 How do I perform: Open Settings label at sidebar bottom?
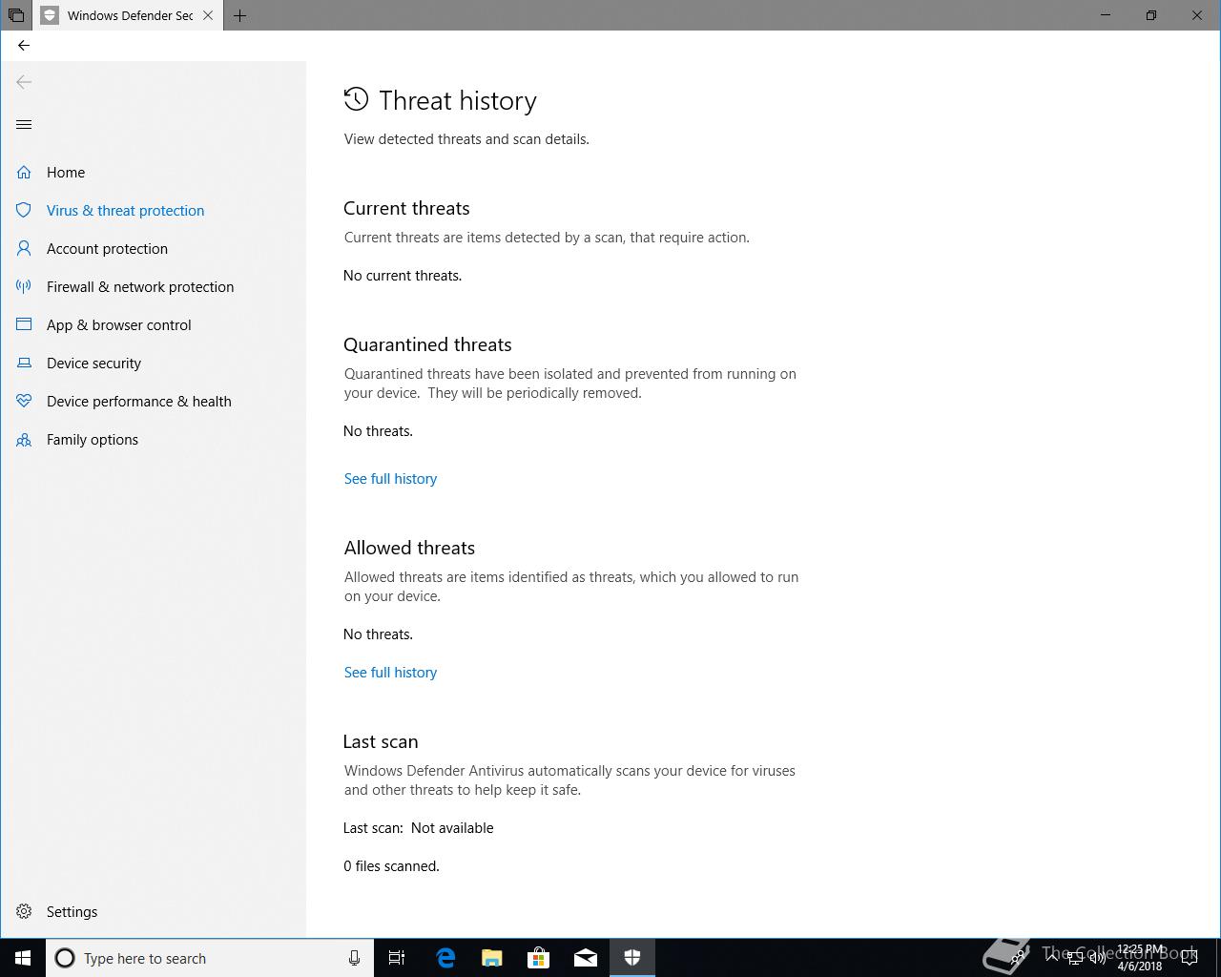click(x=72, y=912)
